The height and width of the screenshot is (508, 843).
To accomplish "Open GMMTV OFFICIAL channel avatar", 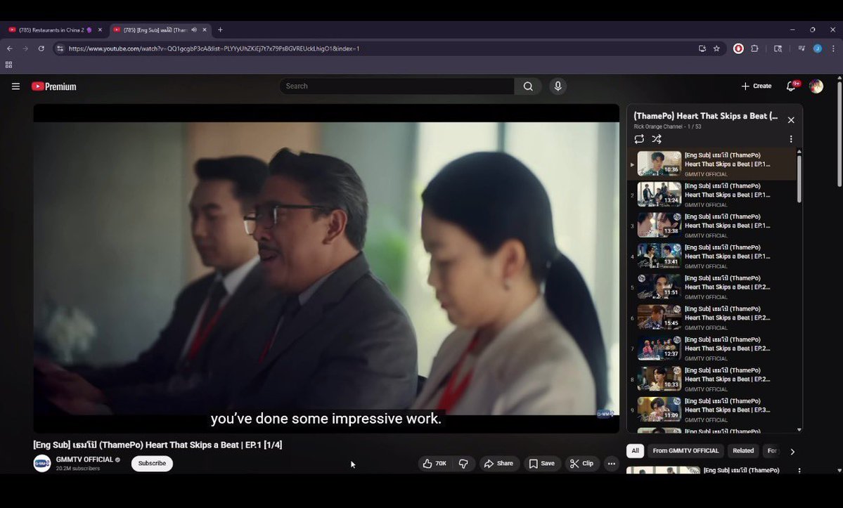I will [x=42, y=464].
